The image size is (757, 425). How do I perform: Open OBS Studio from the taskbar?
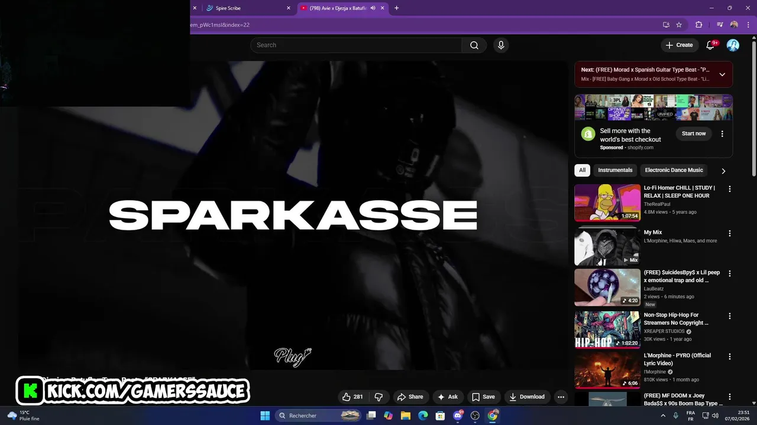coord(475,416)
